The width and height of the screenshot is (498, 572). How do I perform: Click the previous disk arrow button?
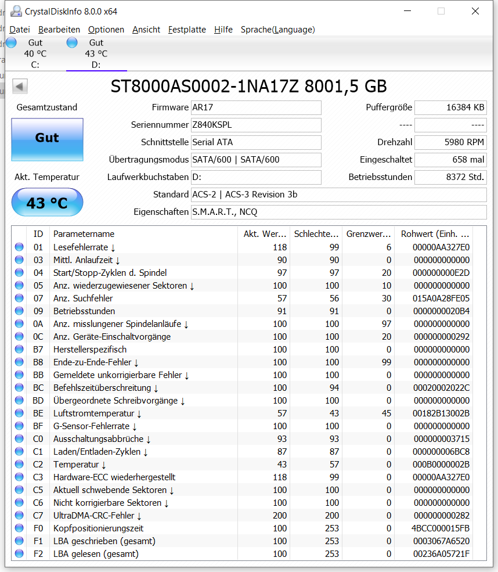point(20,87)
